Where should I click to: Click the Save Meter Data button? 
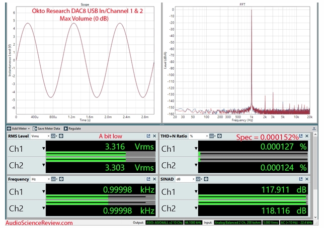[46, 129]
